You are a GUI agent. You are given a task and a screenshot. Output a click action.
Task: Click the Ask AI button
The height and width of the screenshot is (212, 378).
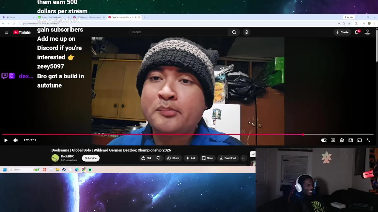tap(190, 158)
